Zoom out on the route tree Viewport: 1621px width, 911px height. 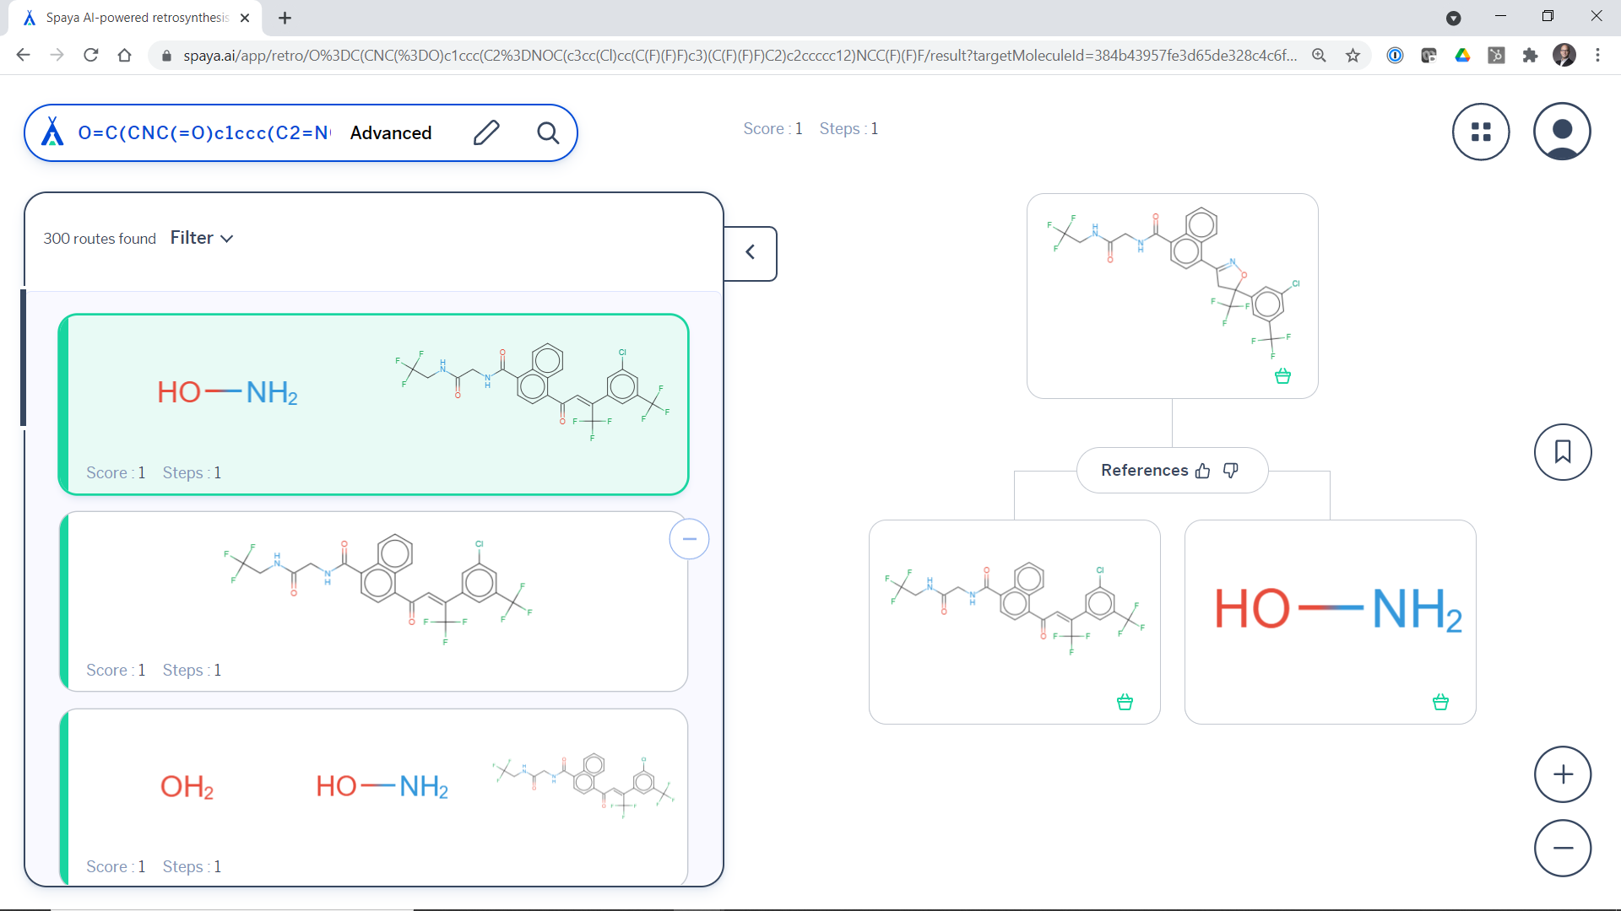click(x=1563, y=848)
